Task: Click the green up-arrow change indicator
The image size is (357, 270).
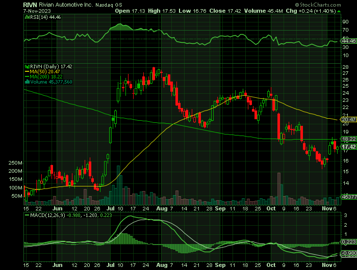Action: pos(339,11)
